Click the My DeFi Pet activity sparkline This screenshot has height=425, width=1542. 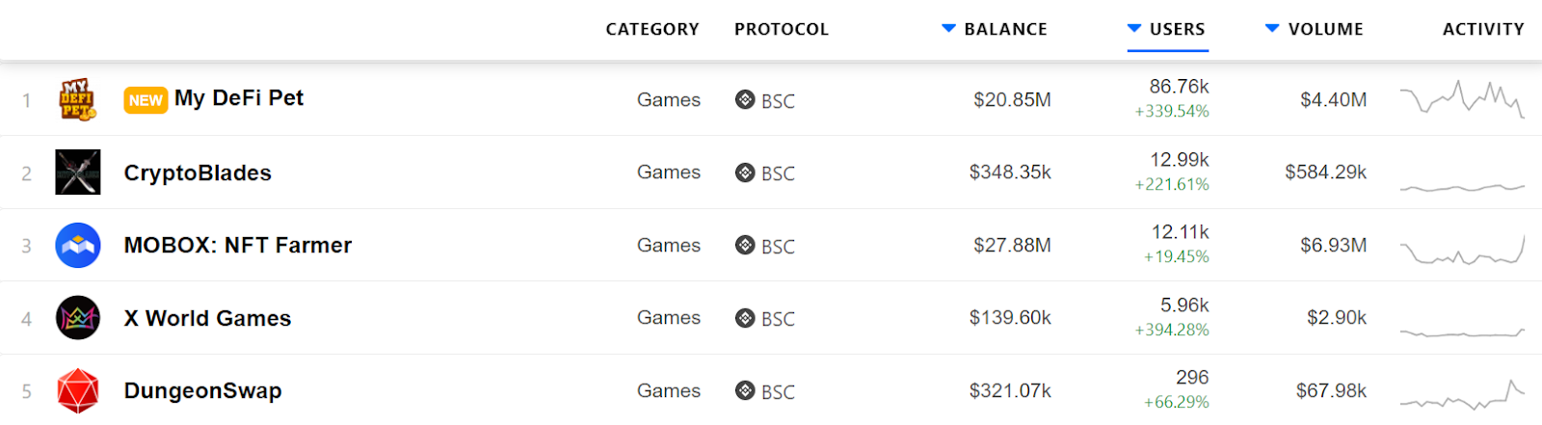(x=1462, y=99)
